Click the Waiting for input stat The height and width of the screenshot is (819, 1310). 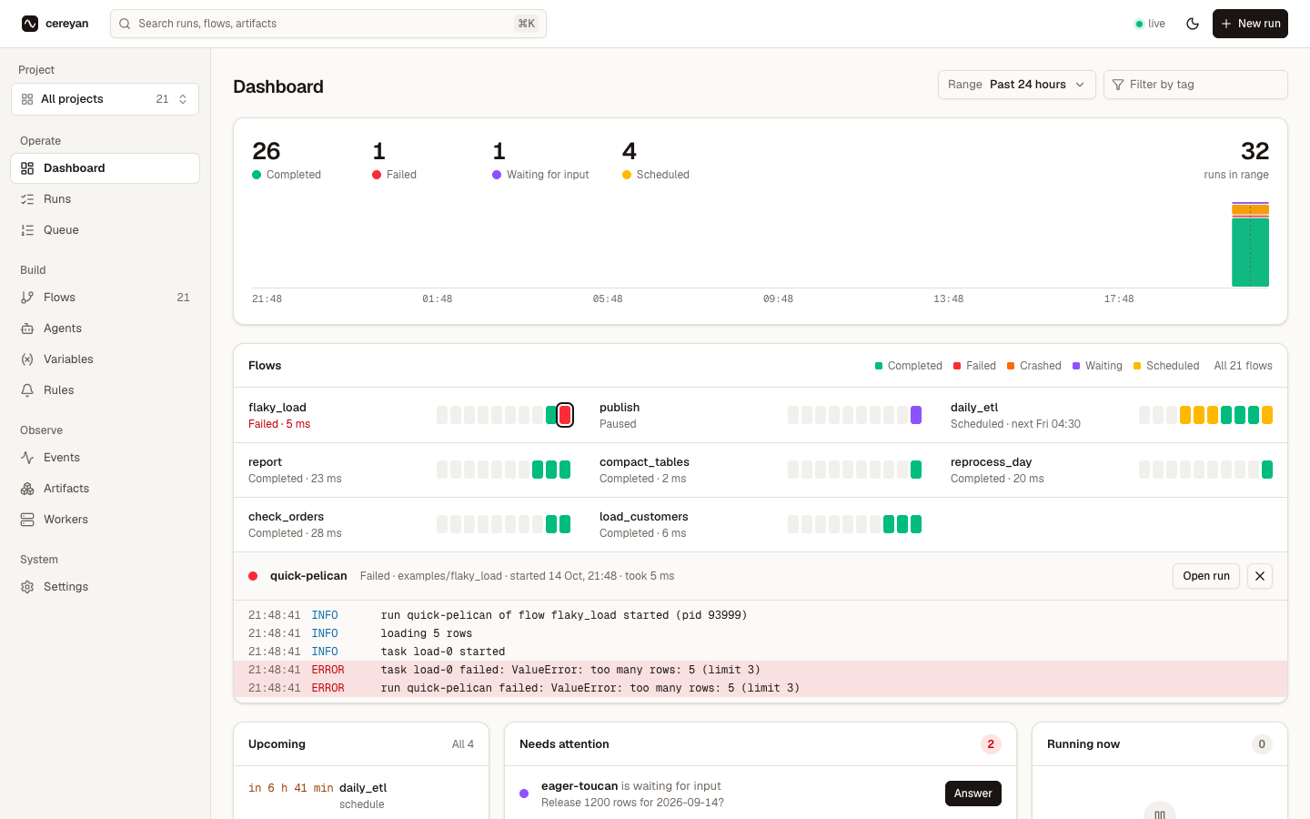[540, 160]
